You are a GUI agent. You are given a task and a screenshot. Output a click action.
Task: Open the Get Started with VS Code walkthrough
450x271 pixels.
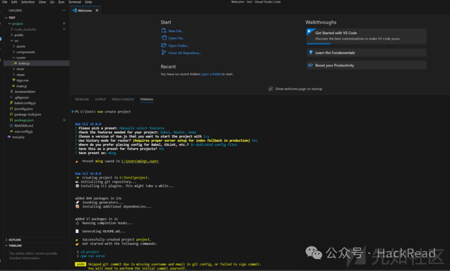(x=367, y=36)
